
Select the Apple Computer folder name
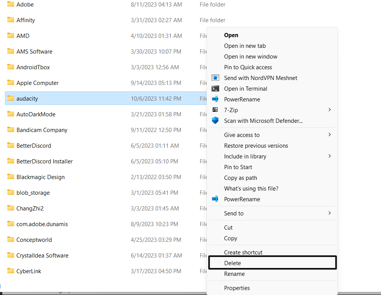pyautogui.click(x=37, y=83)
